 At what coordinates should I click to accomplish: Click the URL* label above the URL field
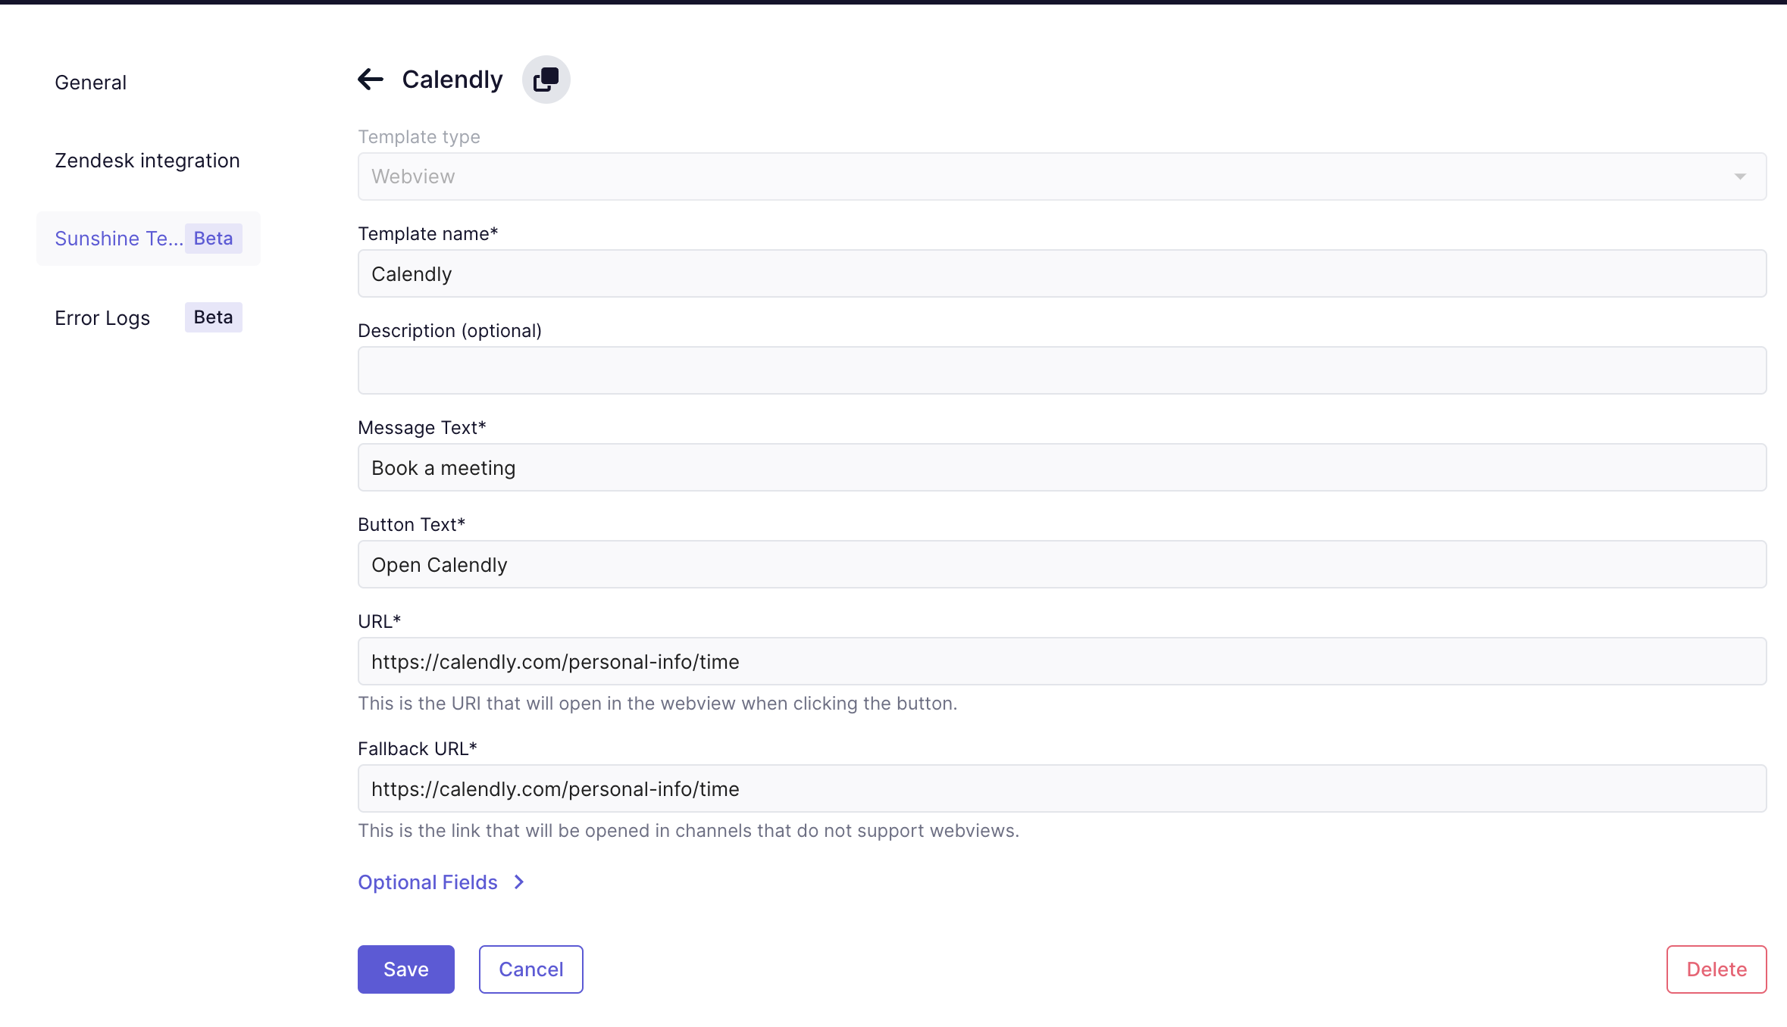(x=379, y=622)
